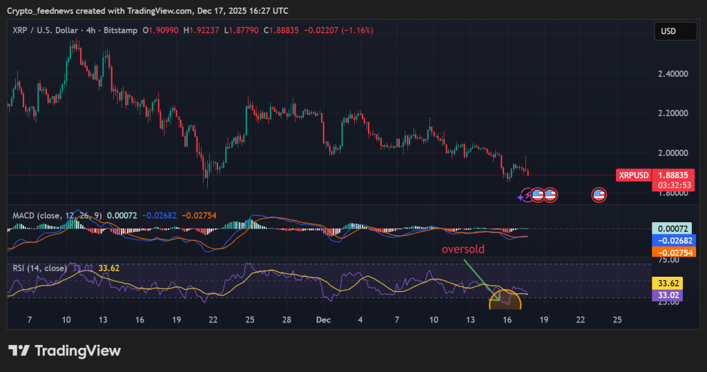Open the isolated US flag event icon near date 22
Image resolution: width=707 pixels, height=372 pixels.
click(x=599, y=195)
